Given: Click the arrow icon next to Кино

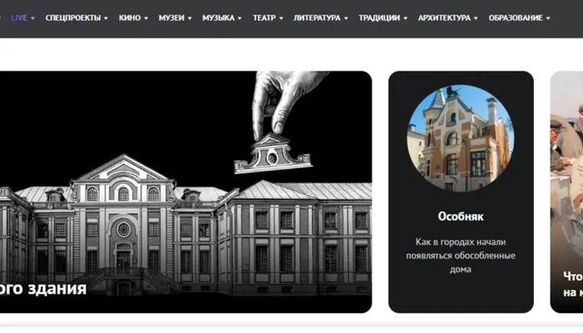Looking at the screenshot, I should 147,18.
